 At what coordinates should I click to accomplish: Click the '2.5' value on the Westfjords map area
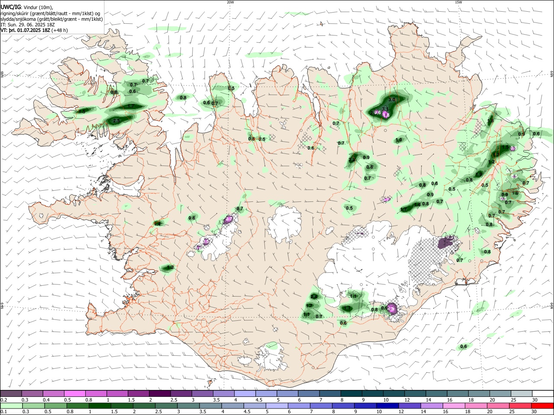116,121
